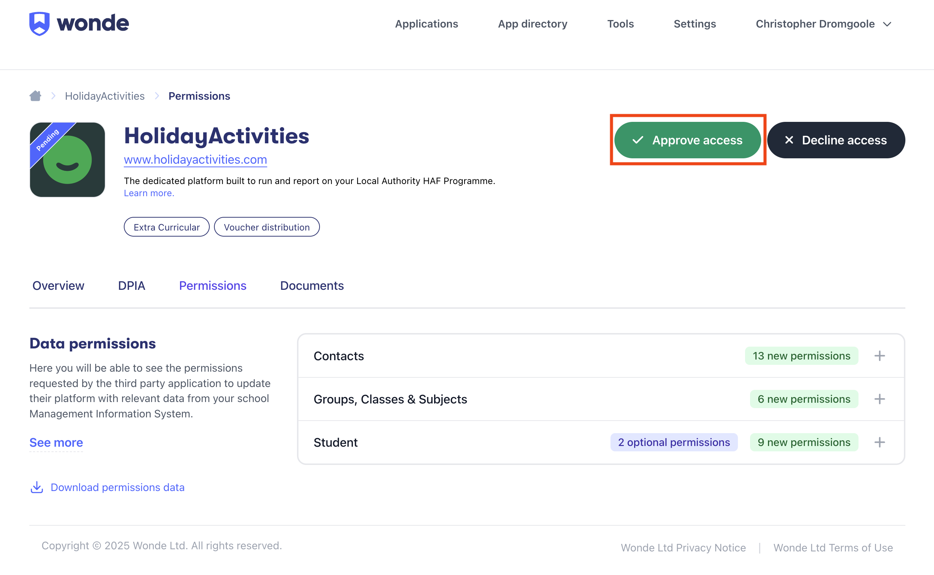Viewport: 934px width, 575px height.
Task: Open the Documents tab
Action: tap(312, 286)
